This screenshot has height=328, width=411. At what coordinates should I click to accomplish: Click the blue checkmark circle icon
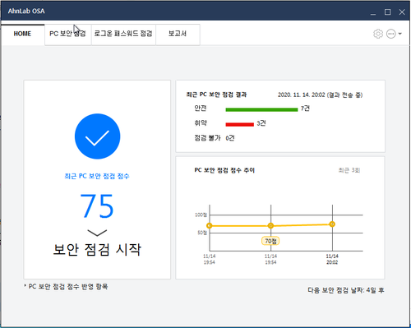tap(97, 136)
